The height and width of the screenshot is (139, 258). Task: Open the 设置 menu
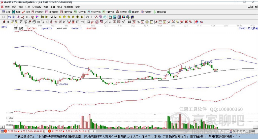46,7
